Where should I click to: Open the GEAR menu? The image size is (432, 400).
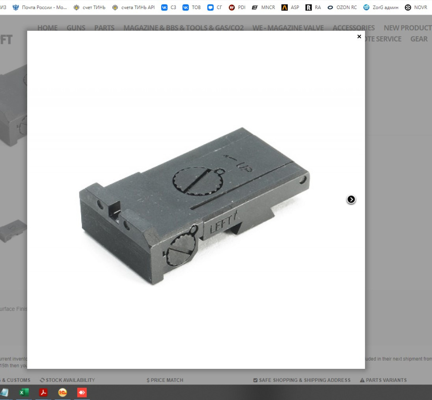(x=419, y=39)
